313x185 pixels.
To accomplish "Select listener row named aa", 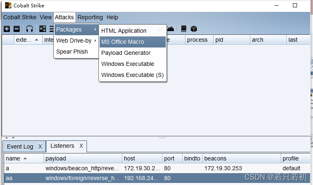I will [x=157, y=178].
